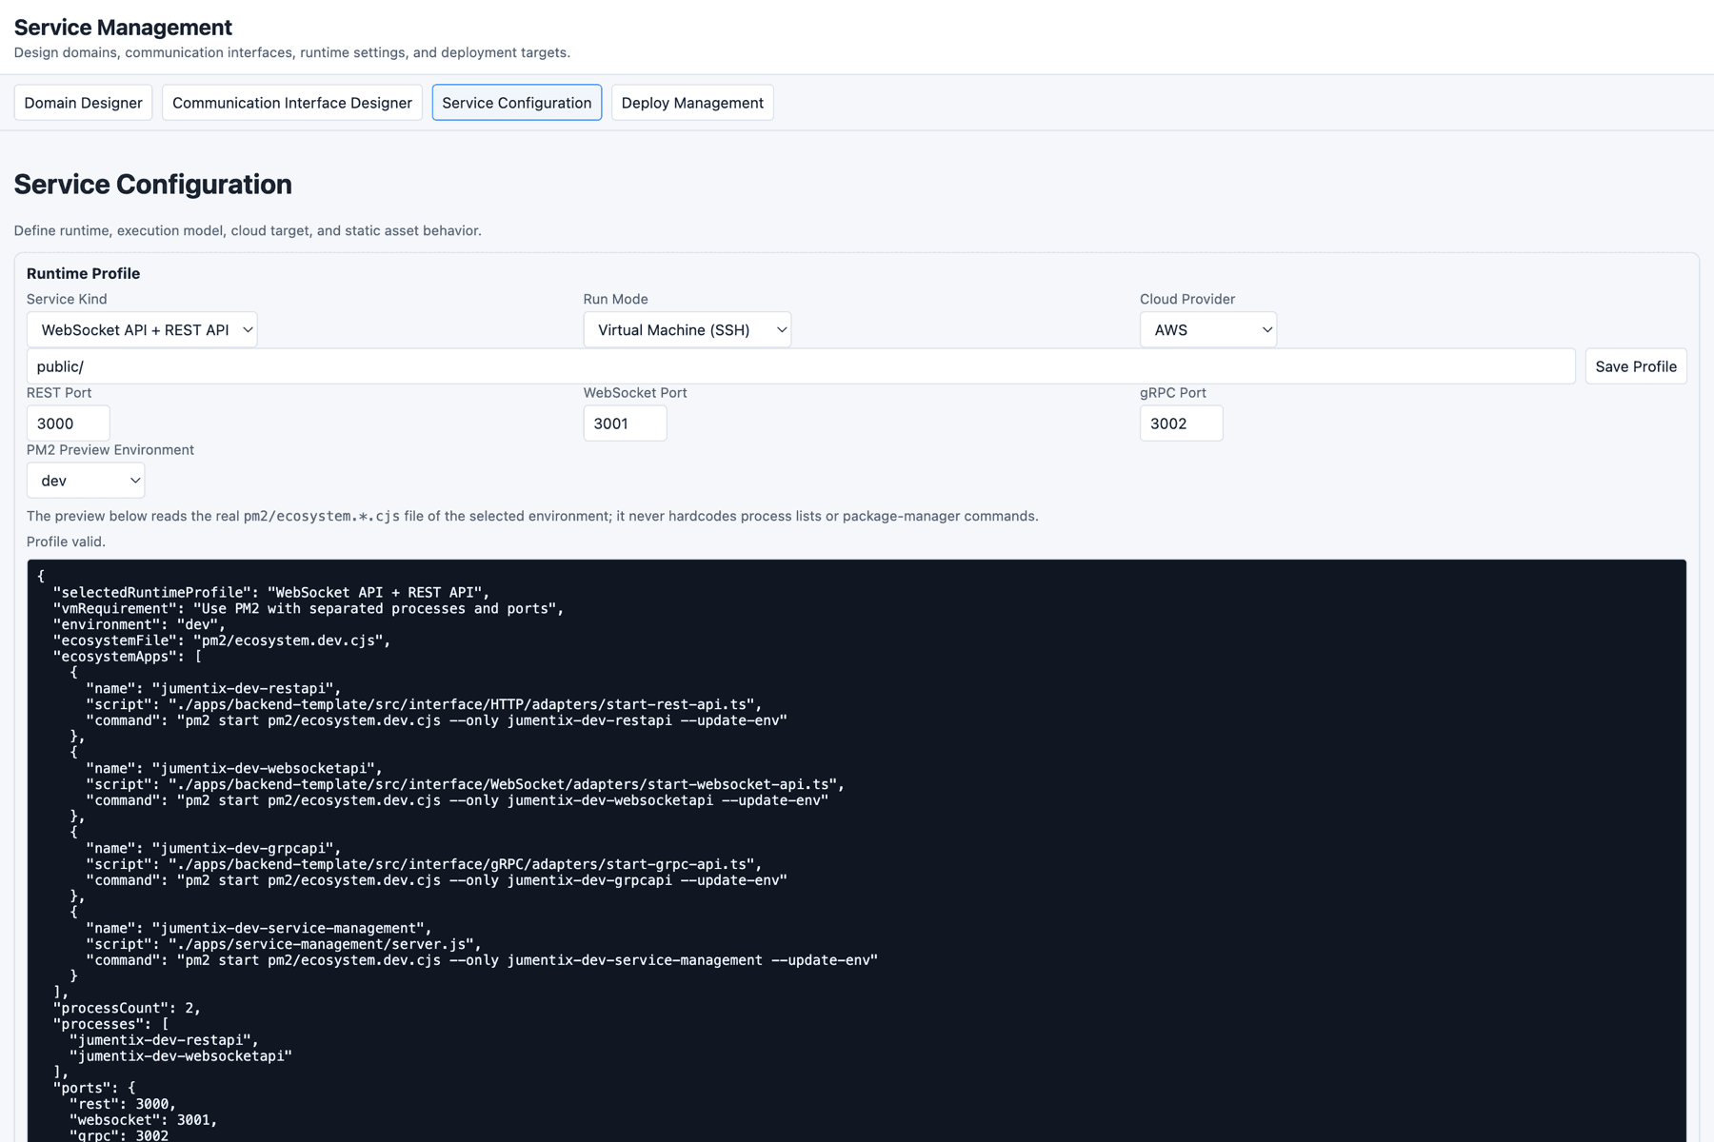Screen dimensions: 1714x1142
Task: Click the pm2/ecosystem.*.cjs inline code text
Action: pos(322,516)
